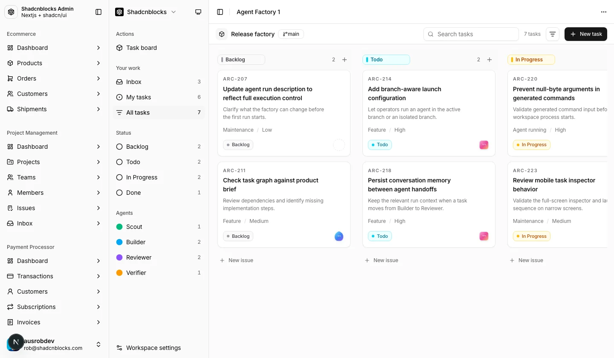Open the Next.js dev tools N badge

coord(16,342)
